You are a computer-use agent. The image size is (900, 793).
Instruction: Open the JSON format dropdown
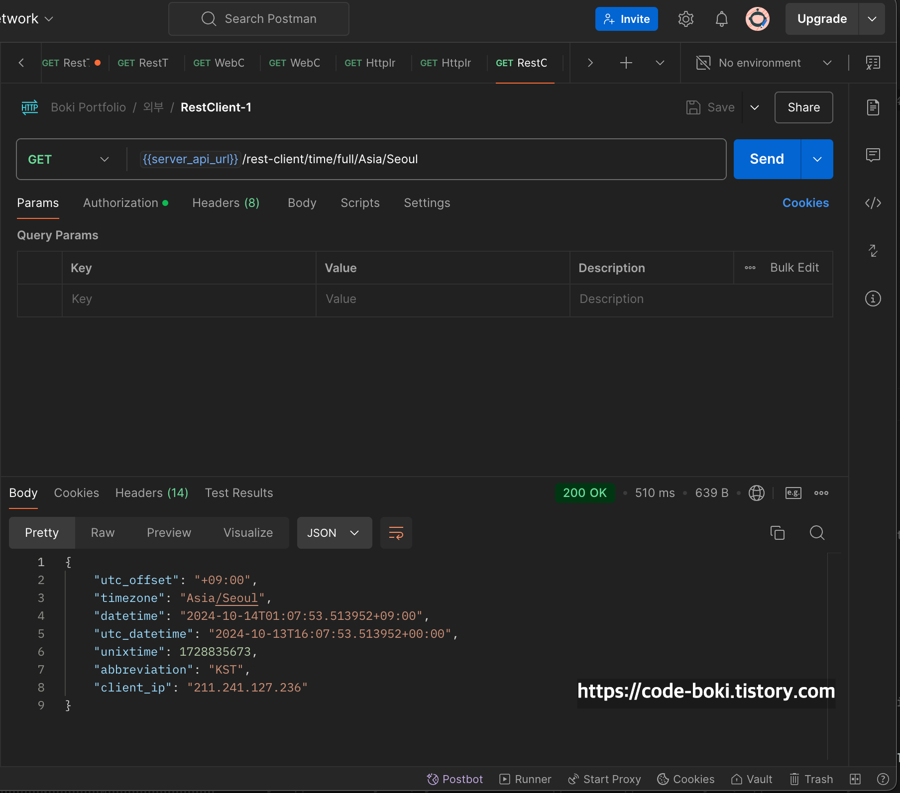[335, 533]
